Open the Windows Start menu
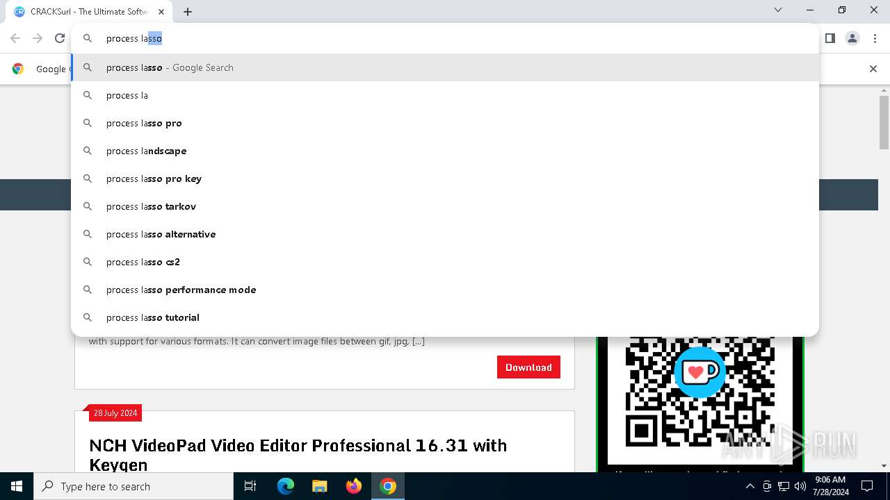890x500 pixels. pyautogui.click(x=17, y=486)
